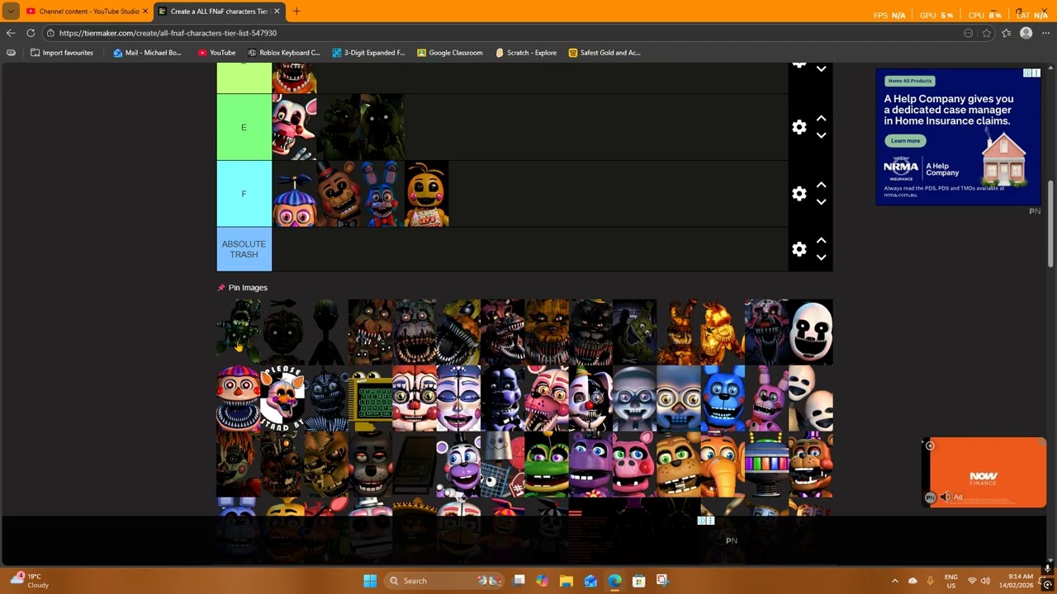The image size is (1057, 594).
Task: Open a new browser tab
Action: point(296,12)
